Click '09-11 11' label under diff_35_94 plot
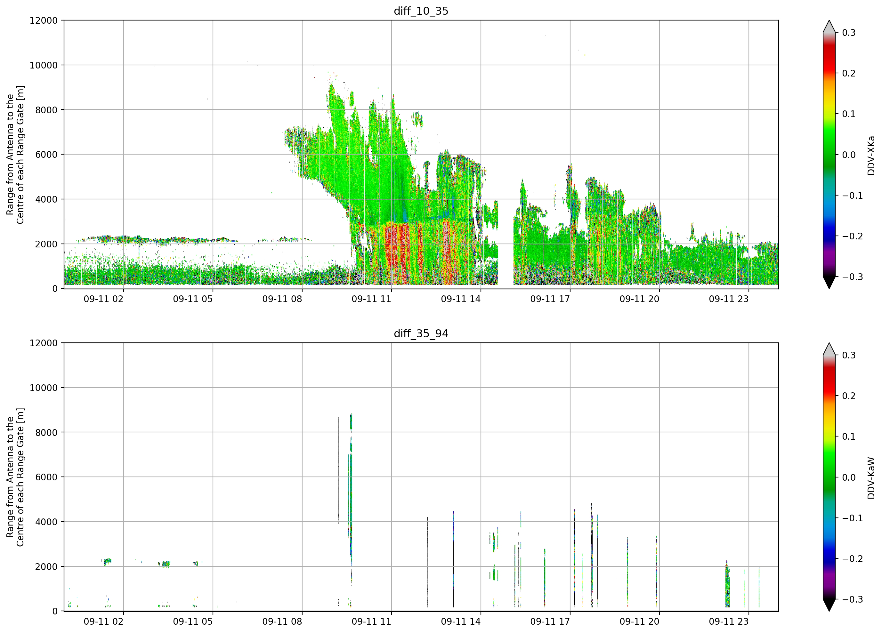Screen dimensions: 882x633 [371, 621]
